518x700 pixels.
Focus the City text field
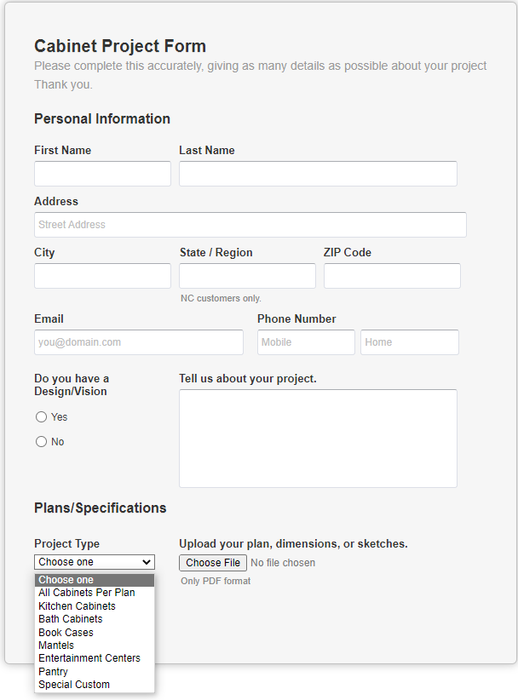point(103,275)
